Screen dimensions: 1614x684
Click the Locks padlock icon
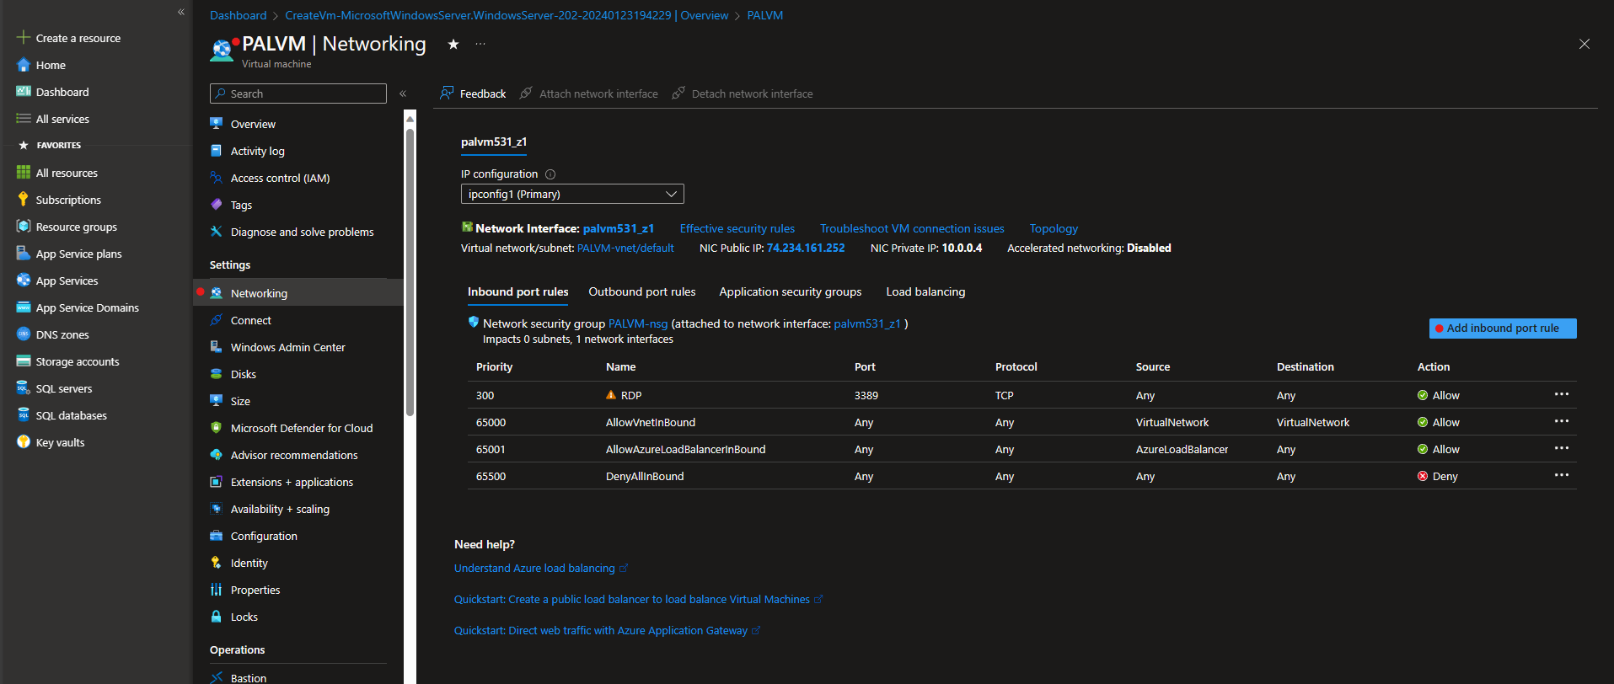(x=217, y=617)
